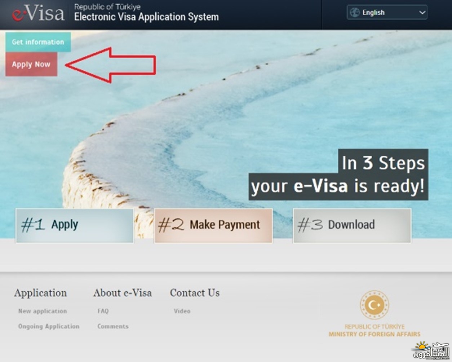Click the e-Visa logo in header
Screen dimensions: 452x362
(38, 13)
